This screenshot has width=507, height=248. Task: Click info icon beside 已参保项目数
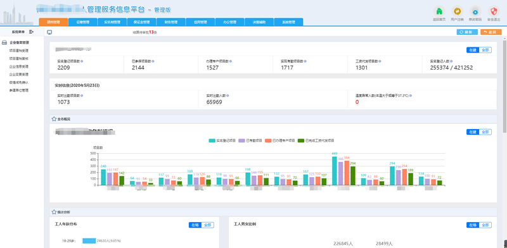[x=153, y=61]
